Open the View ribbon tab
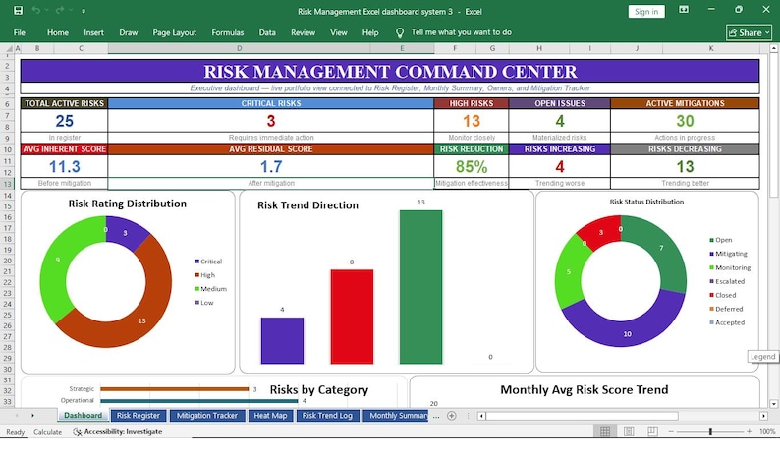The image size is (780, 466). (x=339, y=32)
